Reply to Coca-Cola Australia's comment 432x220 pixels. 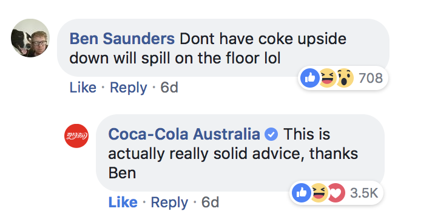coord(169,203)
